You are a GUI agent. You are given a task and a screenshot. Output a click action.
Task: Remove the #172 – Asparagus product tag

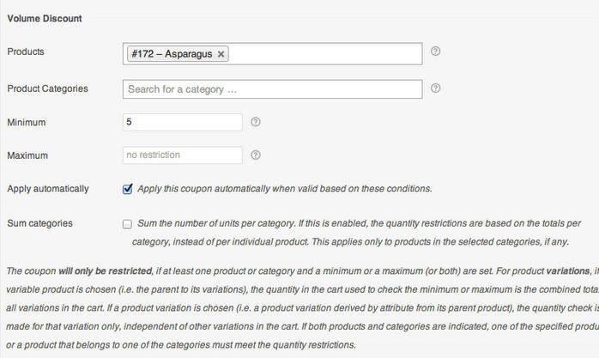pyautogui.click(x=221, y=54)
